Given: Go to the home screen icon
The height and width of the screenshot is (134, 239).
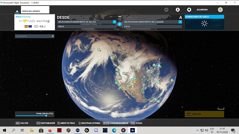Looking at the screenshot, I should coord(17,11).
